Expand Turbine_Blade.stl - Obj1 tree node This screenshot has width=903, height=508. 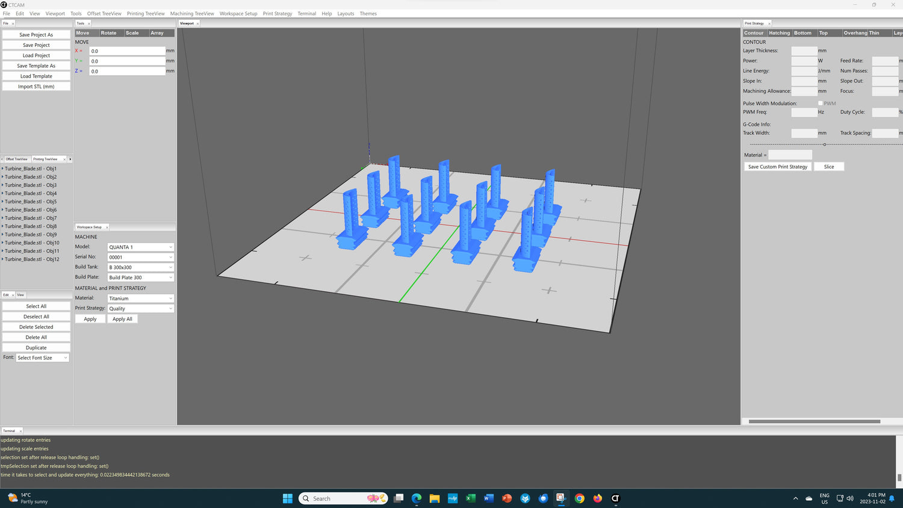coord(2,169)
